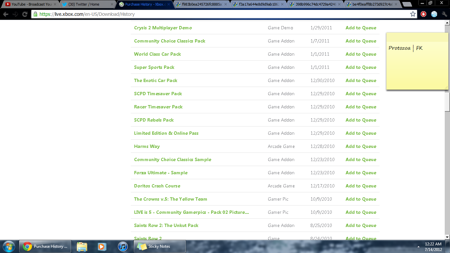Open Community Choice Classics Pack link
Screen dimensions: 450x253
pyautogui.click(x=170, y=41)
